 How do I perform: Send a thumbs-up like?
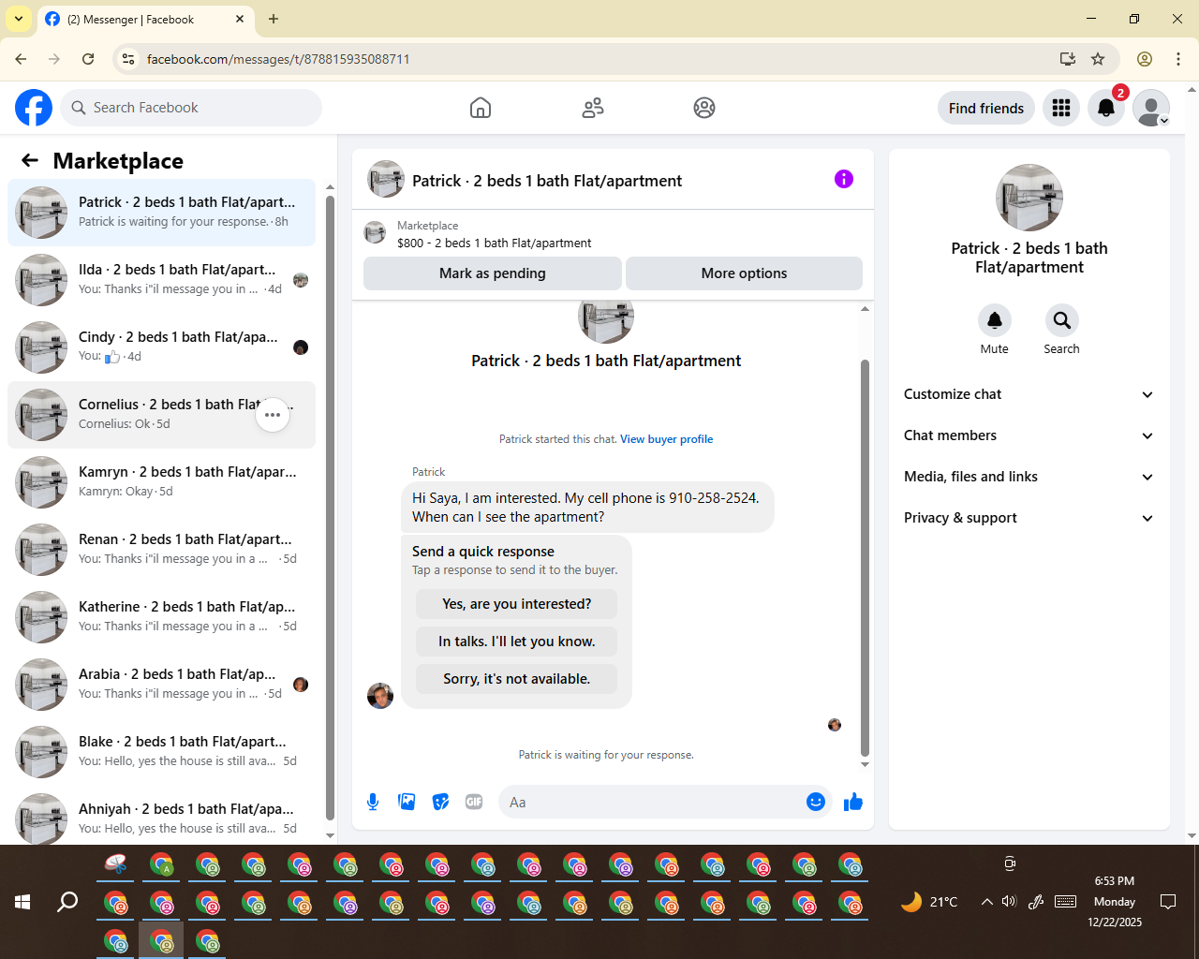(853, 802)
